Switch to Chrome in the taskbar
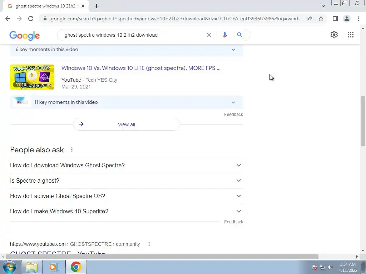Viewport: 366px width, 274px height. pyautogui.click(x=76, y=267)
